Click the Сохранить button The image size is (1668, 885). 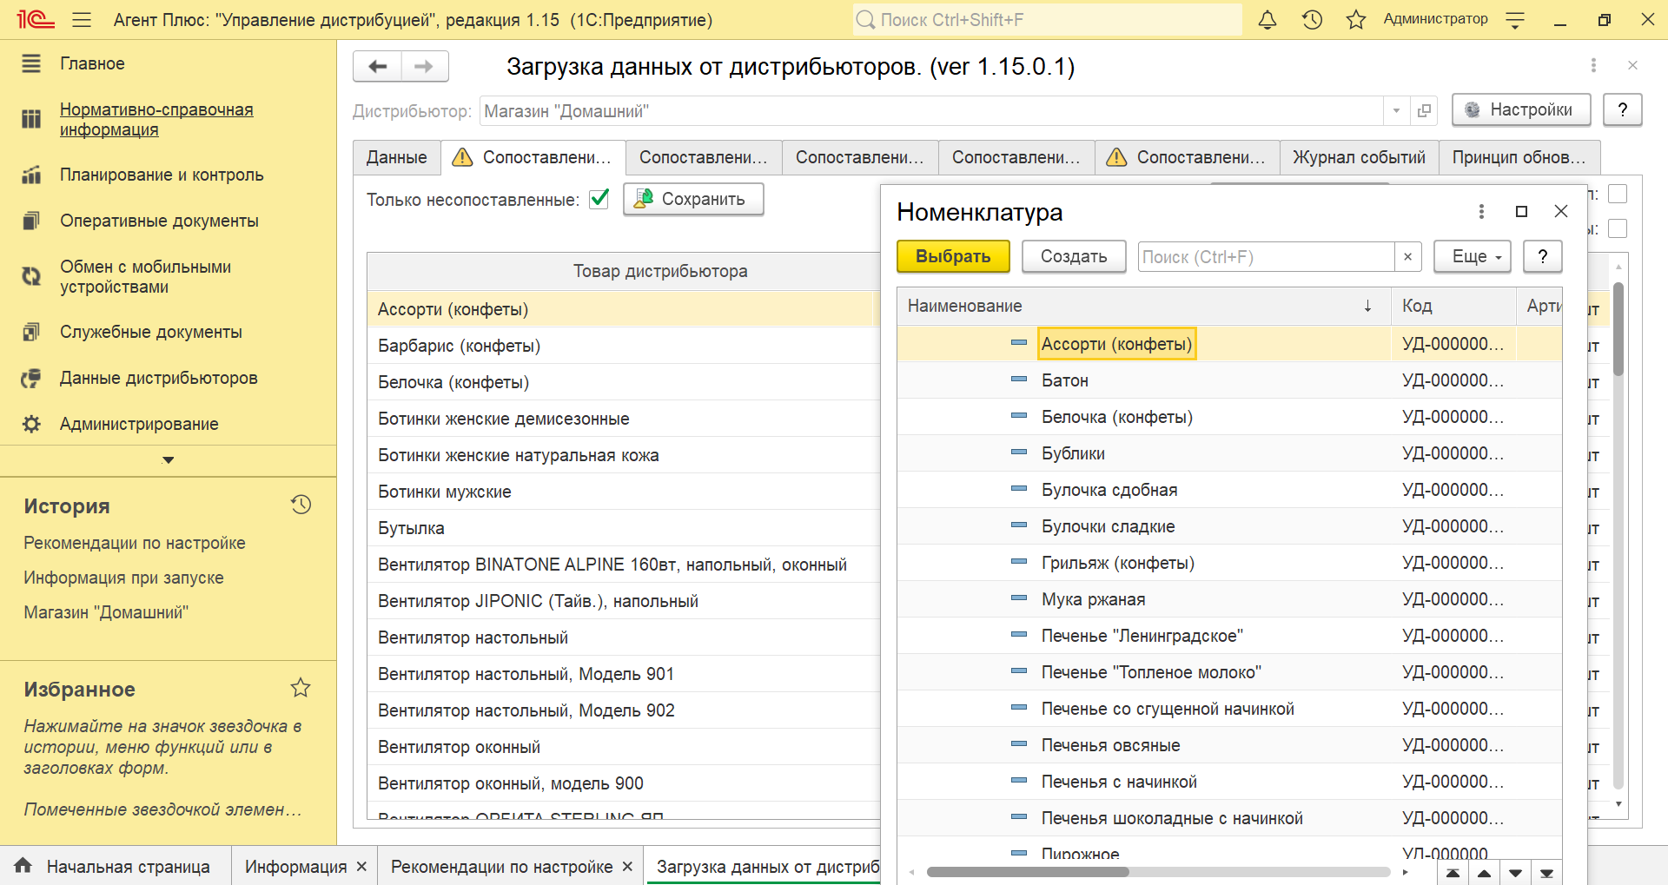[x=693, y=199]
